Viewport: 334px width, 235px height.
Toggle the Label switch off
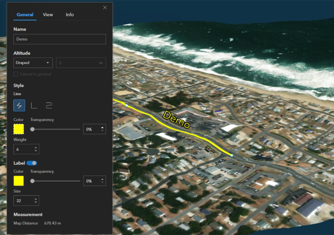32,163
